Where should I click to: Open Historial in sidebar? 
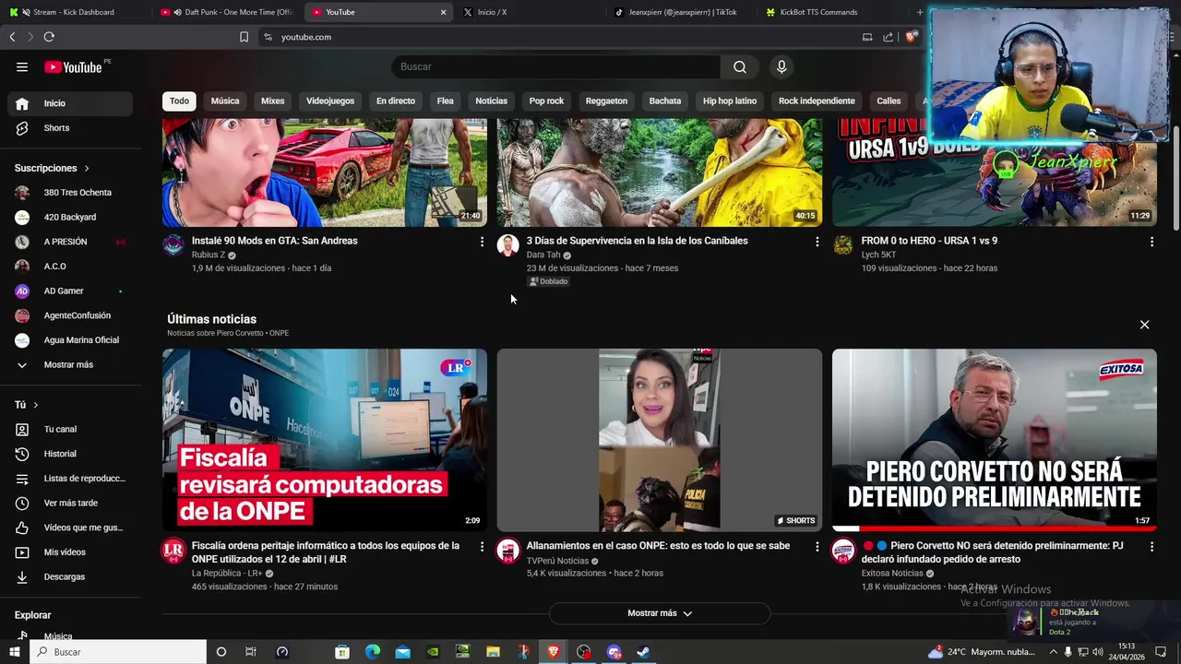70,454
